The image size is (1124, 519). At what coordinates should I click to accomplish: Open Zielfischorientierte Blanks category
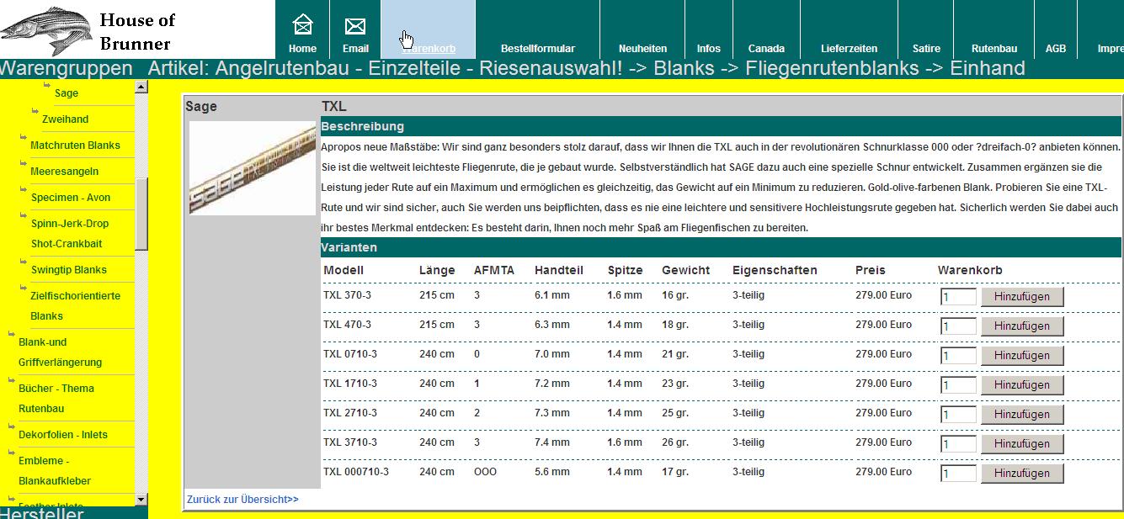(75, 306)
